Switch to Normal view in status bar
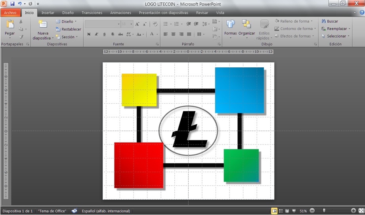365x215 pixels. coord(274,211)
